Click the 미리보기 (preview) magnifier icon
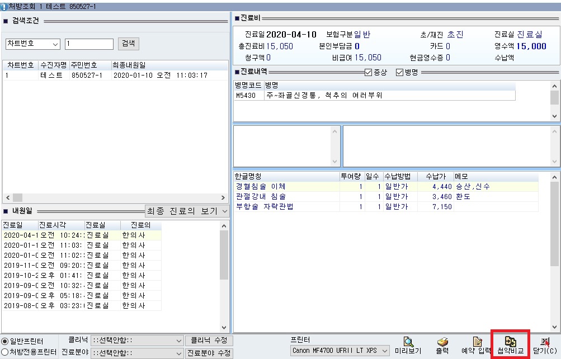 [408, 342]
